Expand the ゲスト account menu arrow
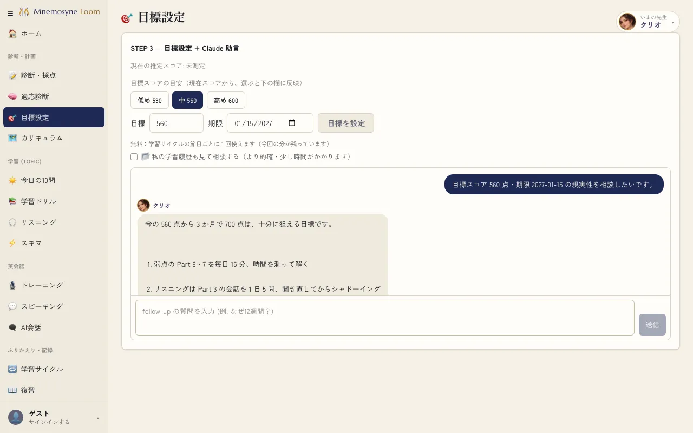 (x=98, y=418)
